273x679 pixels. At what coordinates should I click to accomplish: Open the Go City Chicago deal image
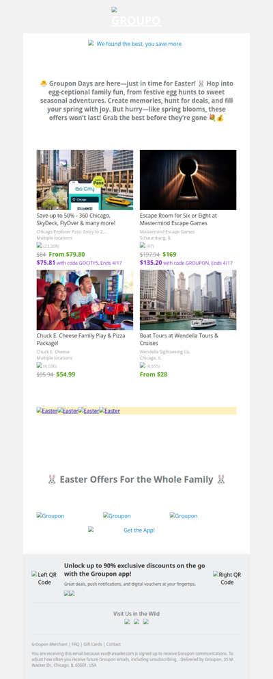tap(85, 180)
